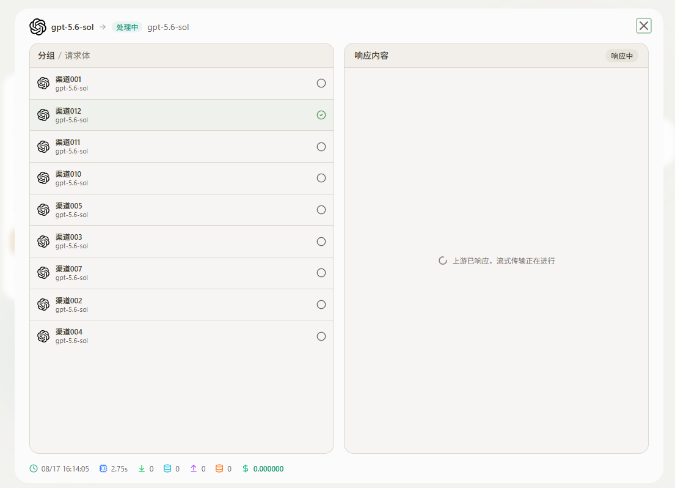Click the OpenAI icon beside 渠道011
This screenshot has width=675, height=488.
[43, 147]
